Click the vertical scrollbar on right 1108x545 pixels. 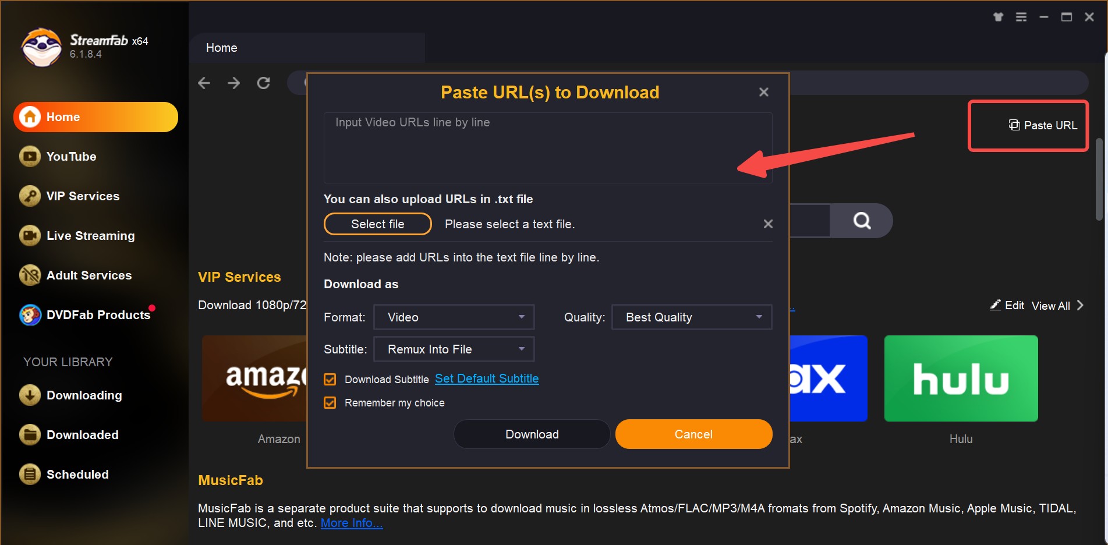[1099, 179]
